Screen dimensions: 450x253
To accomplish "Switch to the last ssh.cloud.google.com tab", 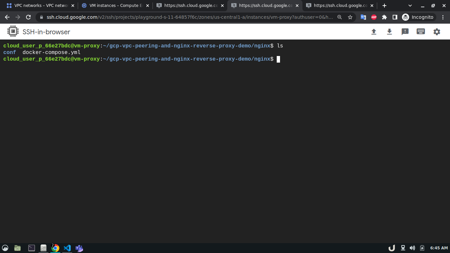I will point(340,6).
